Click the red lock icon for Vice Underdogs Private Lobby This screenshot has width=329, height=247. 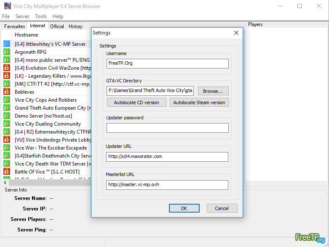coord(6,139)
